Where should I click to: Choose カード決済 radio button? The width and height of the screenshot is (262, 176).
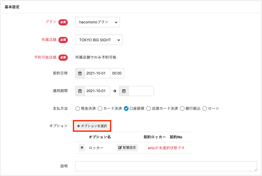pos(100,109)
